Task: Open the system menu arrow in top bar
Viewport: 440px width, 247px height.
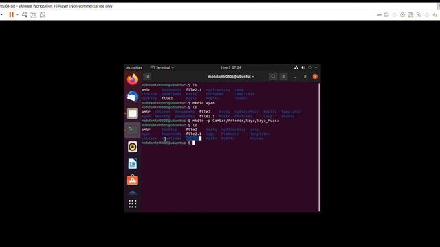Action: (x=316, y=67)
